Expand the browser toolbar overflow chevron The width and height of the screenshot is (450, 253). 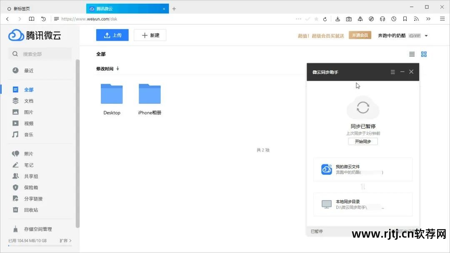coord(428,19)
